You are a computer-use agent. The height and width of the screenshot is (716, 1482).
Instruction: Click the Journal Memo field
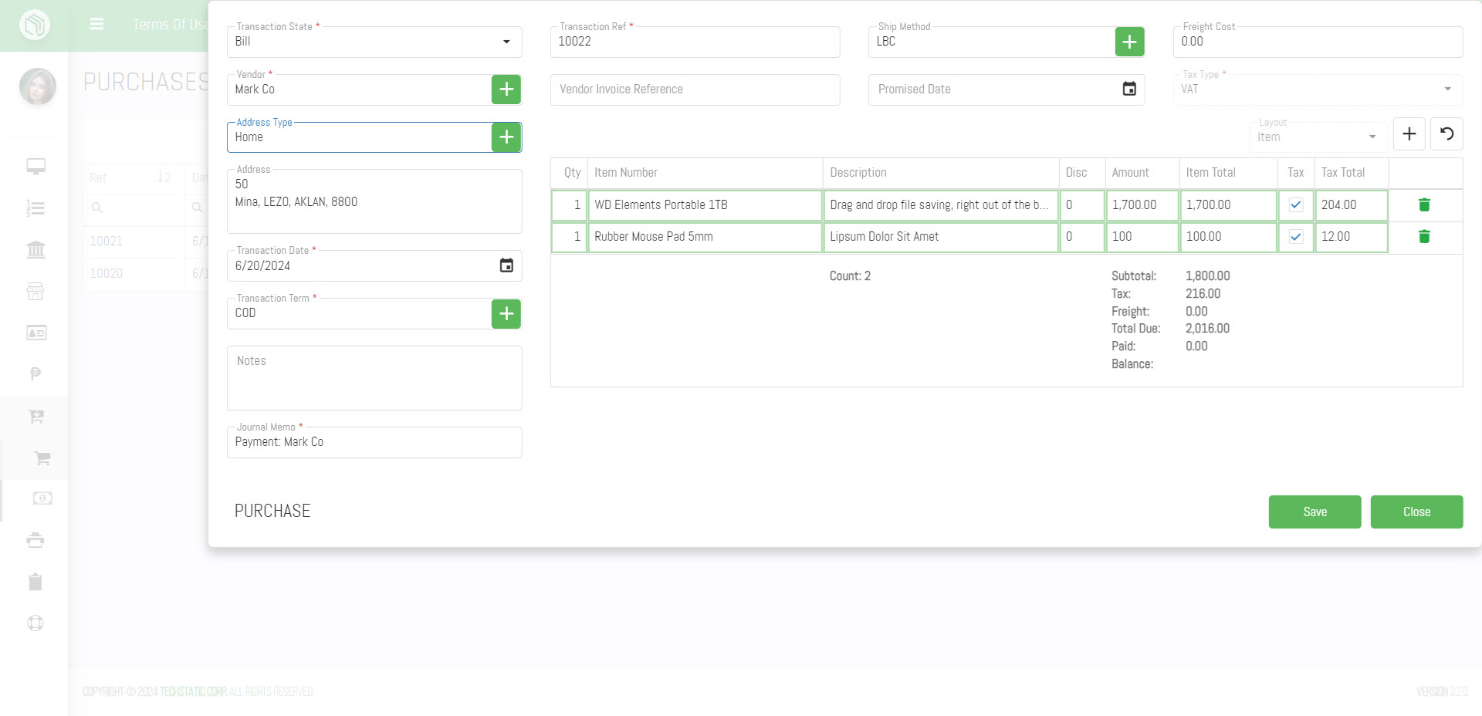pyautogui.click(x=374, y=443)
